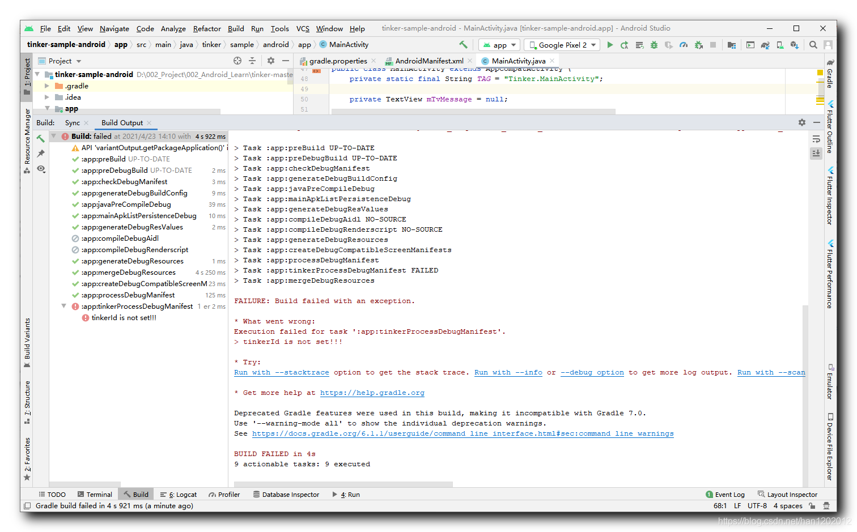This screenshot has width=857, height=532.
Task: Open https://help.gradle.org link
Action: point(372,393)
